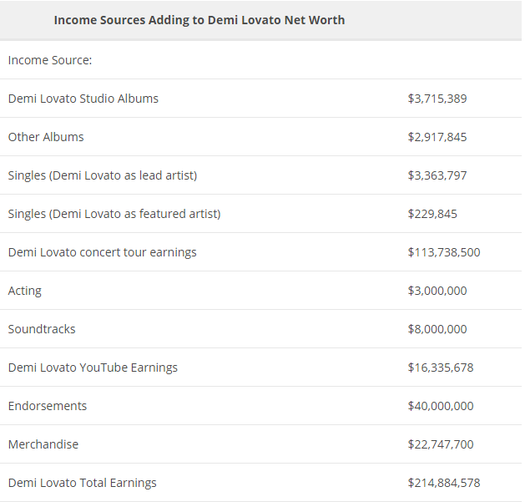
Task: Click the Acting row label
Action: click(25, 291)
